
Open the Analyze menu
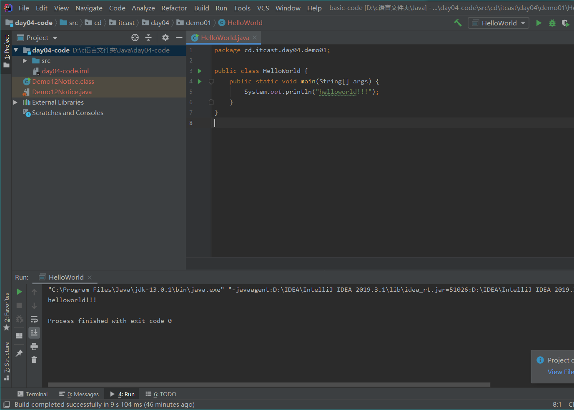coord(143,8)
